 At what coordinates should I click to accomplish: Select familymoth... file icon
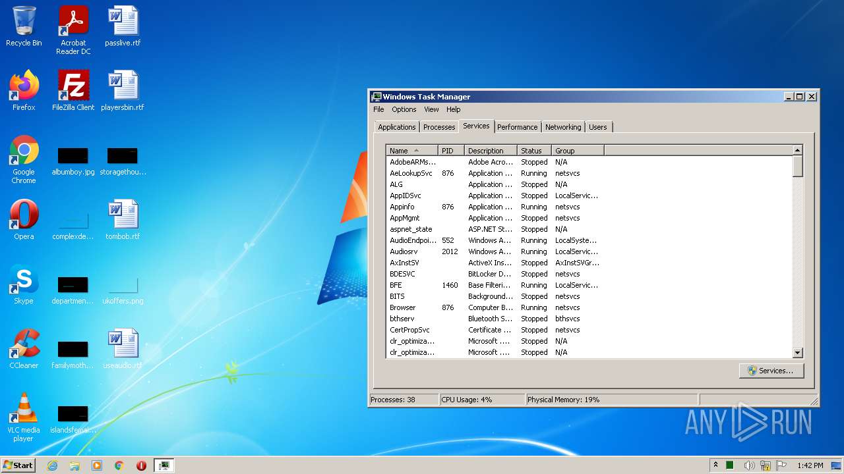point(73,355)
